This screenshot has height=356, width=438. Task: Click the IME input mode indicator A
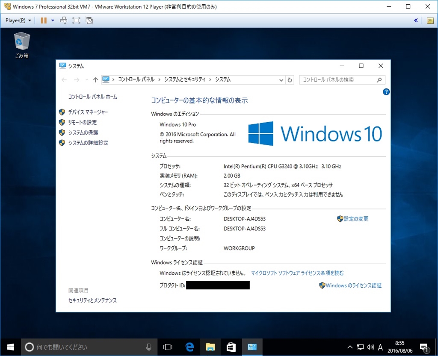click(380, 347)
